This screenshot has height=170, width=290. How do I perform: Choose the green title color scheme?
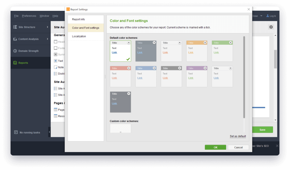(x=222, y=51)
